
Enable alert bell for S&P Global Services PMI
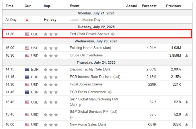pos(187,115)
